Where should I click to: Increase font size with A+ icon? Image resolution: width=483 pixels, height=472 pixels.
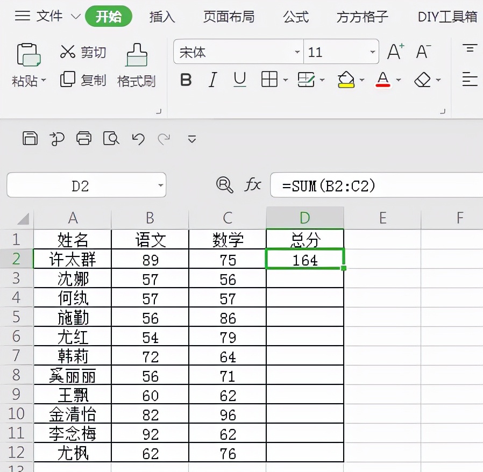coord(395,51)
